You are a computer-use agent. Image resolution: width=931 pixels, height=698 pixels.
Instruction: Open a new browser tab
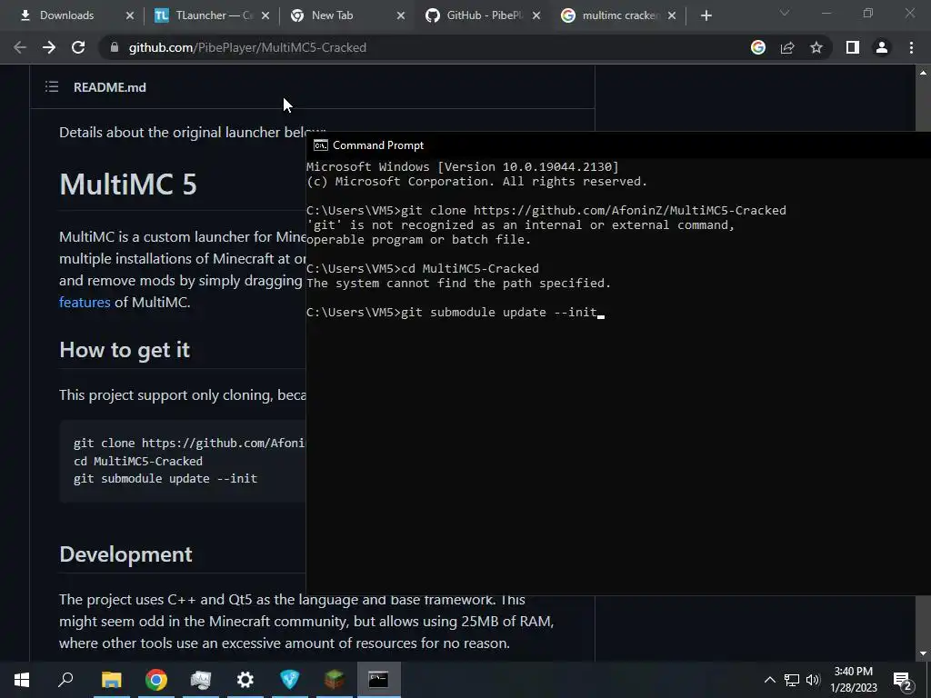coord(706,15)
